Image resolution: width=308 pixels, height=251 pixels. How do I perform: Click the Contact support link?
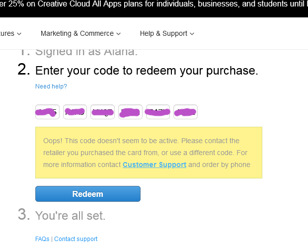tap(76, 239)
